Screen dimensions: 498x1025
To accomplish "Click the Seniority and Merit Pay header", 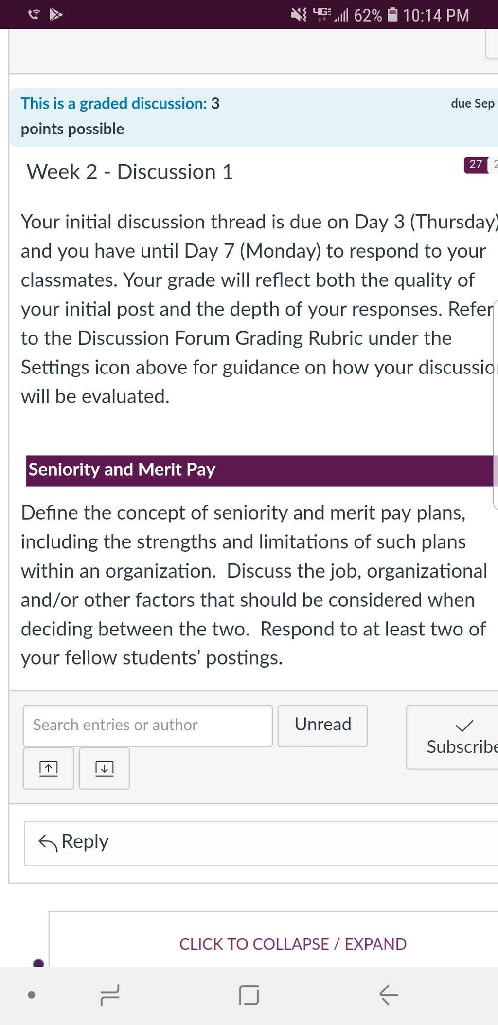I will tap(259, 470).
